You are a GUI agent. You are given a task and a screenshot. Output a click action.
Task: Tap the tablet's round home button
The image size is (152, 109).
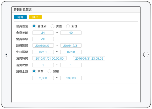click(146, 55)
